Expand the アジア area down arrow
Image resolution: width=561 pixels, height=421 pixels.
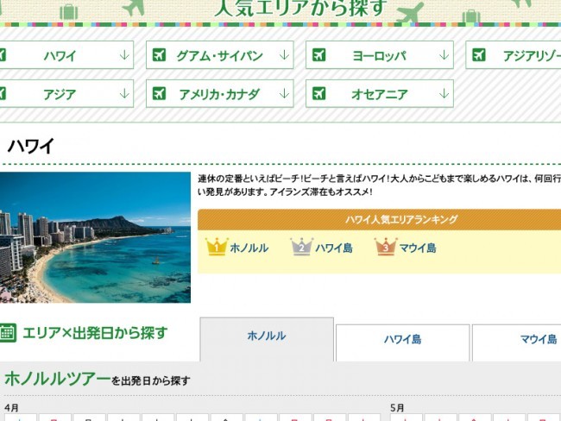[124, 94]
